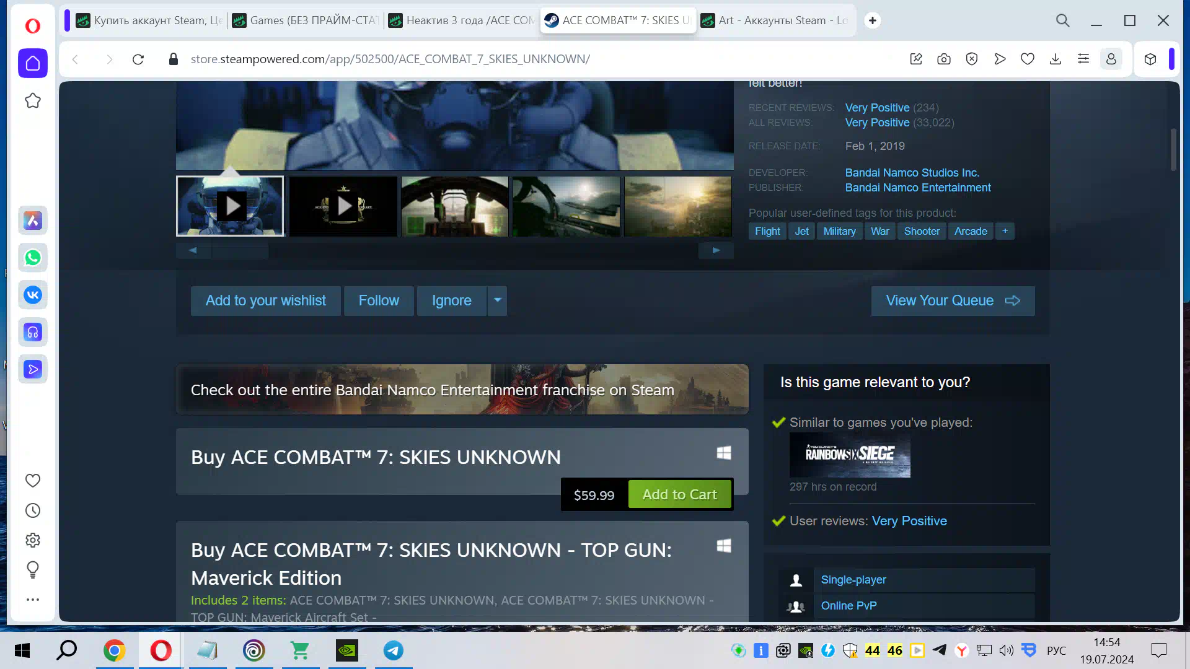
Task: Open VK messenger in sidebar
Action: pyautogui.click(x=33, y=295)
